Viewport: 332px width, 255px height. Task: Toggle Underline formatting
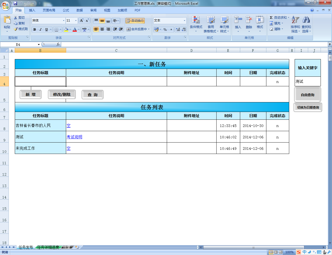coord(46,30)
